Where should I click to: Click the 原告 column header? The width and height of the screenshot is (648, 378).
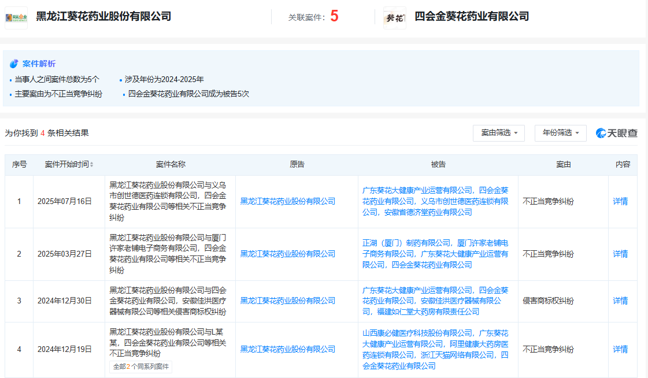(x=297, y=164)
